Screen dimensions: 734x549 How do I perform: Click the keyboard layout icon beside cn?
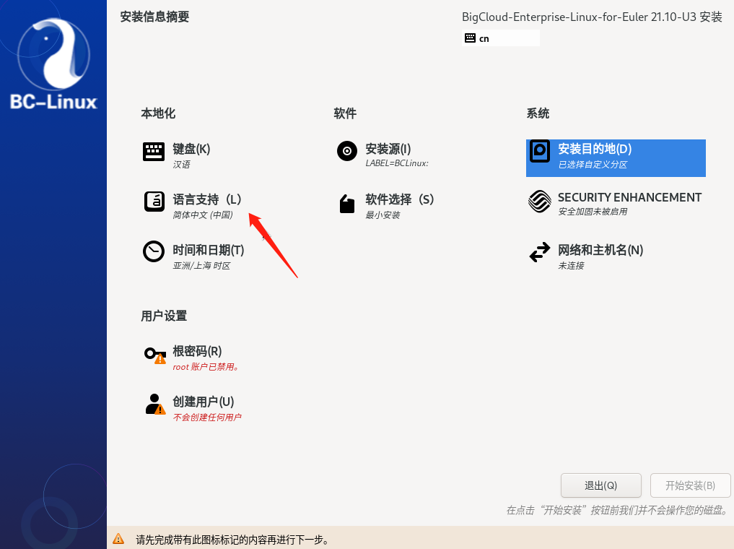(470, 38)
